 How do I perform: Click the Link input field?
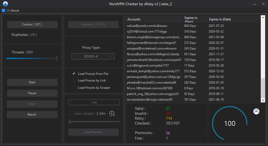94,102
